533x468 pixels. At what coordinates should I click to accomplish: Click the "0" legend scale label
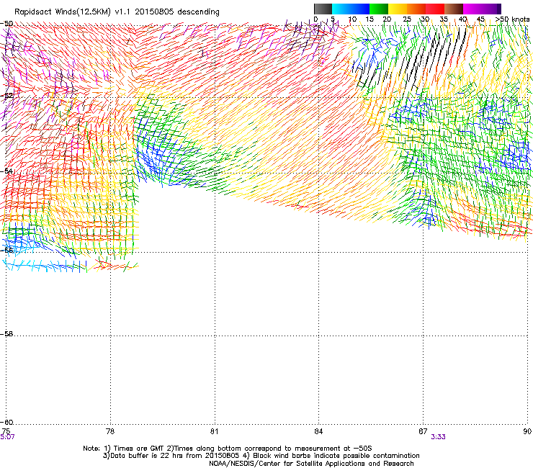pos(315,19)
